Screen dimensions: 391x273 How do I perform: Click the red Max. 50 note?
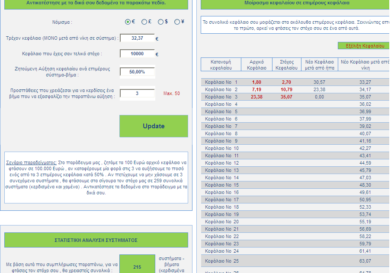tap(172, 93)
